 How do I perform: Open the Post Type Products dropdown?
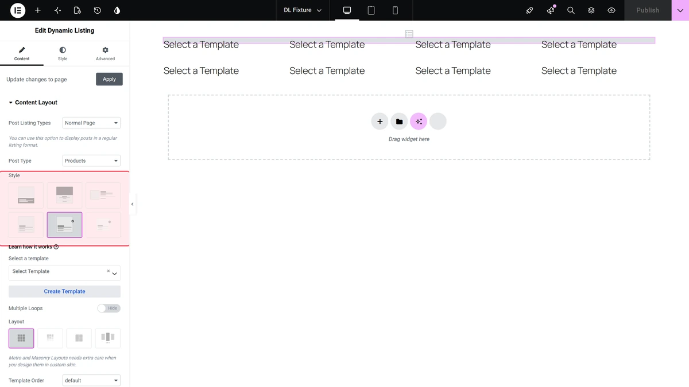pos(91,161)
